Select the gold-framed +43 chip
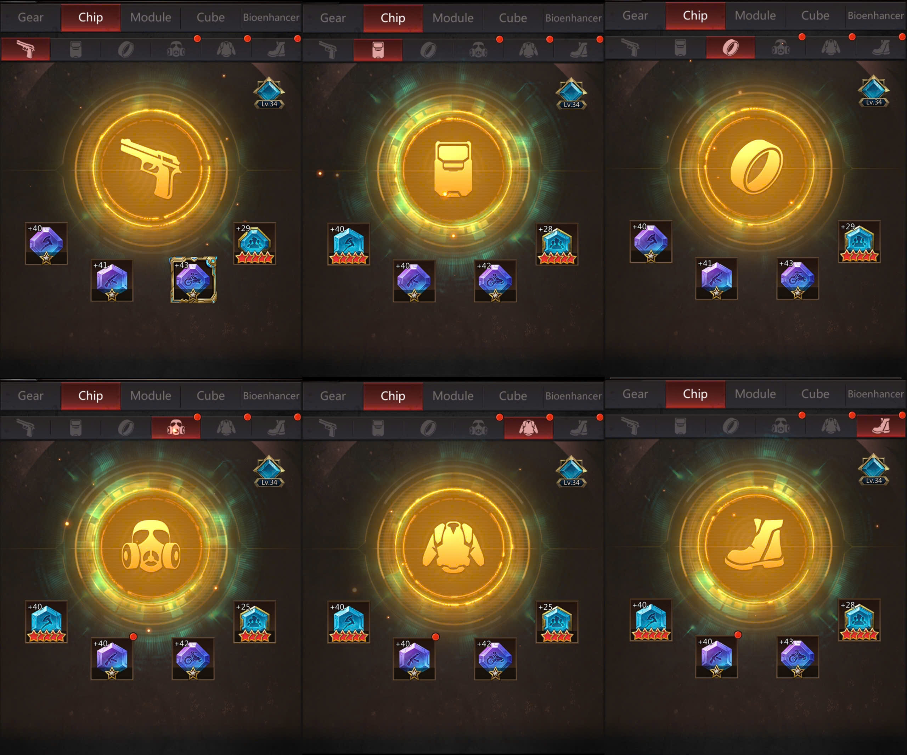This screenshot has height=755, width=907. [193, 280]
